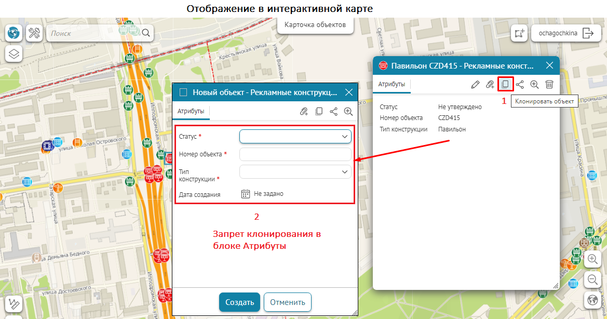
Task: Open the tools wrench icon
Action: (34, 33)
